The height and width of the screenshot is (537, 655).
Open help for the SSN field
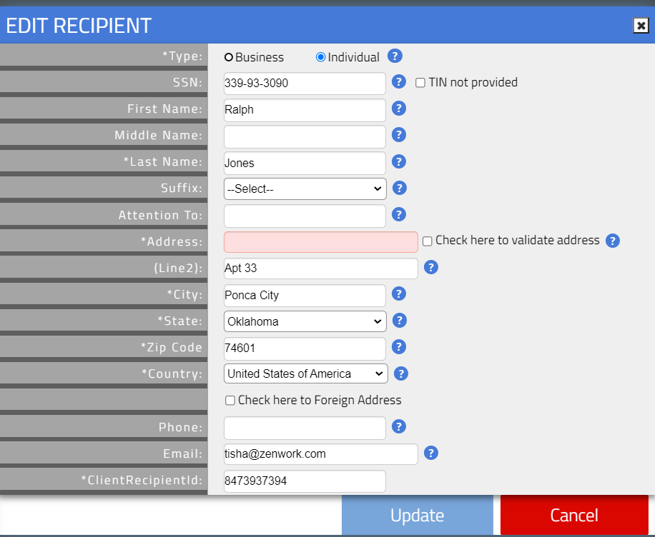coord(398,82)
